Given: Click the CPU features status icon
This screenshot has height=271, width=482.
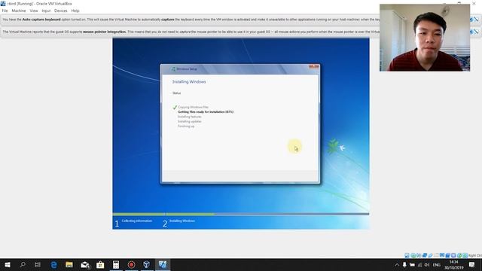Looking at the screenshot, I should (453, 255).
